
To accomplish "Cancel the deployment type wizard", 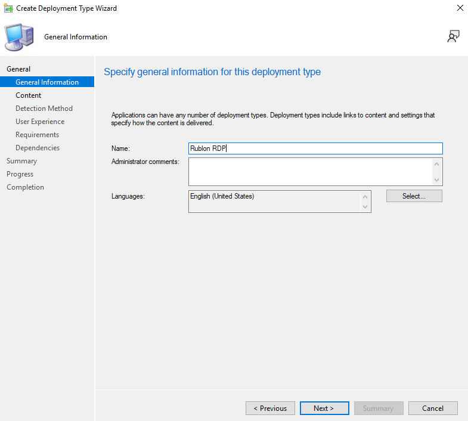I will point(433,408).
